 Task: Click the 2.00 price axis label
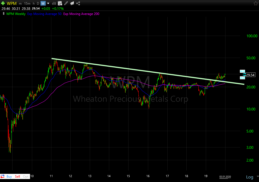[250, 160]
